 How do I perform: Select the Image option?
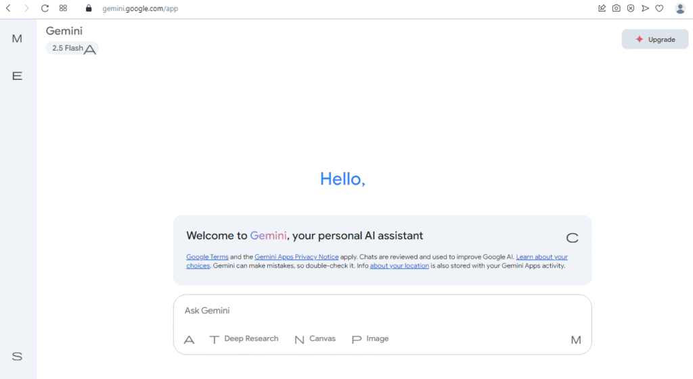click(370, 339)
